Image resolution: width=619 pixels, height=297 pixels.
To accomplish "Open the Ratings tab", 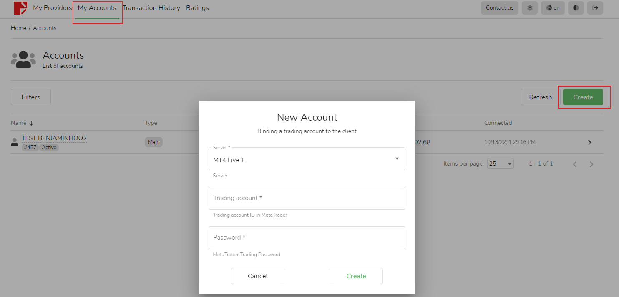I will [x=197, y=8].
